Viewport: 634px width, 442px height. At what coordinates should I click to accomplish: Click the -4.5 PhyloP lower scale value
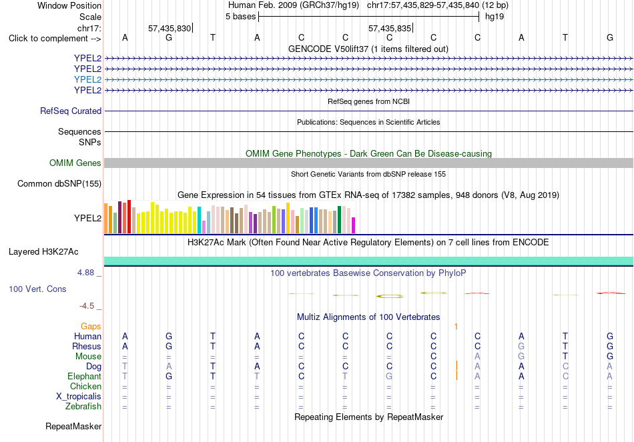[87, 306]
